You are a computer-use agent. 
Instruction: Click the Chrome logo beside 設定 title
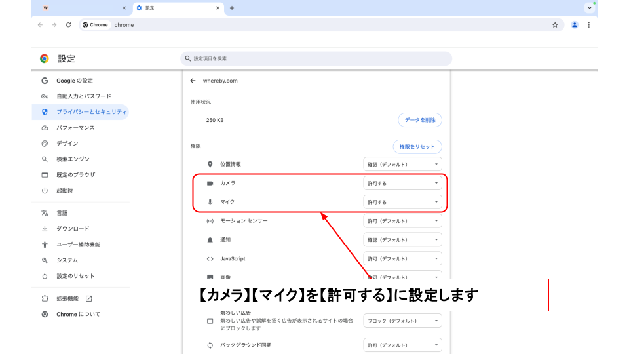[x=45, y=58]
